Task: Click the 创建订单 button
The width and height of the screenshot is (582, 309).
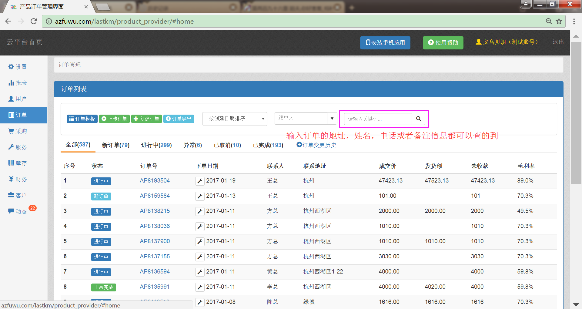Action: tap(146, 119)
